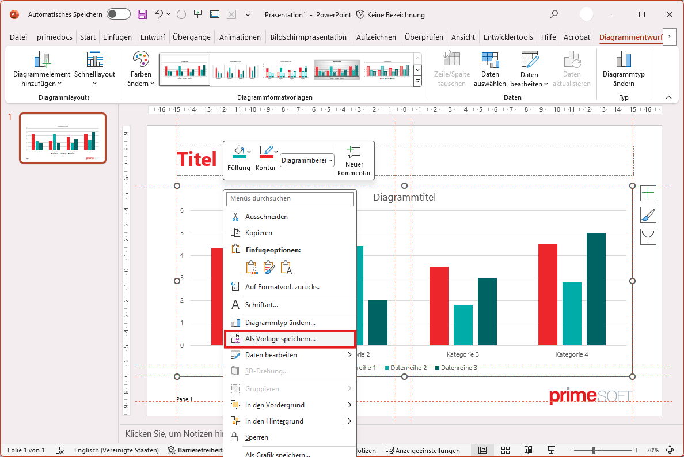Open In den Vordergrund submenu
684x457 pixels.
pos(290,405)
